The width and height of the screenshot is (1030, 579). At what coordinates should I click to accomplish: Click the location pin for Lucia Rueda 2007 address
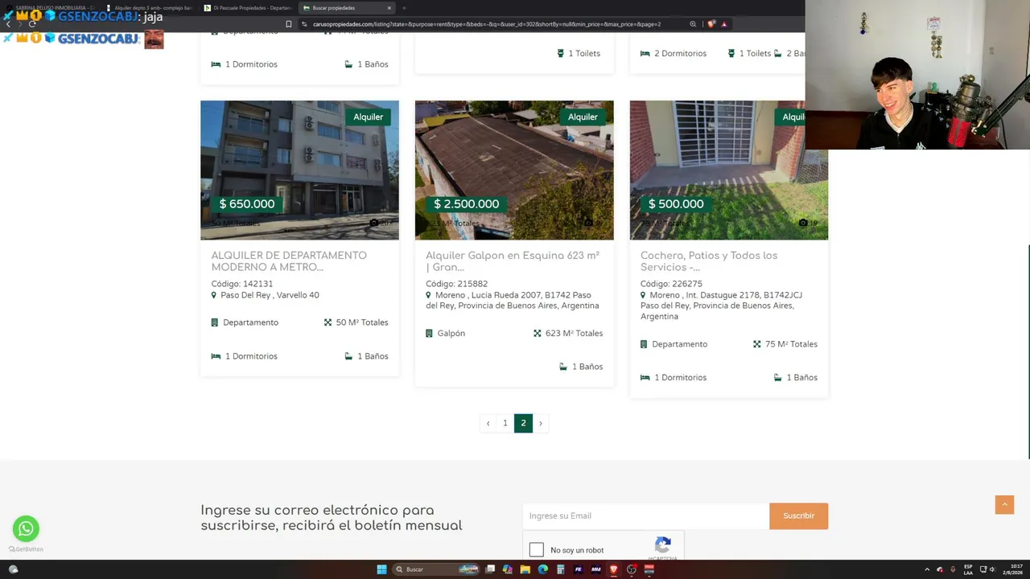point(429,295)
